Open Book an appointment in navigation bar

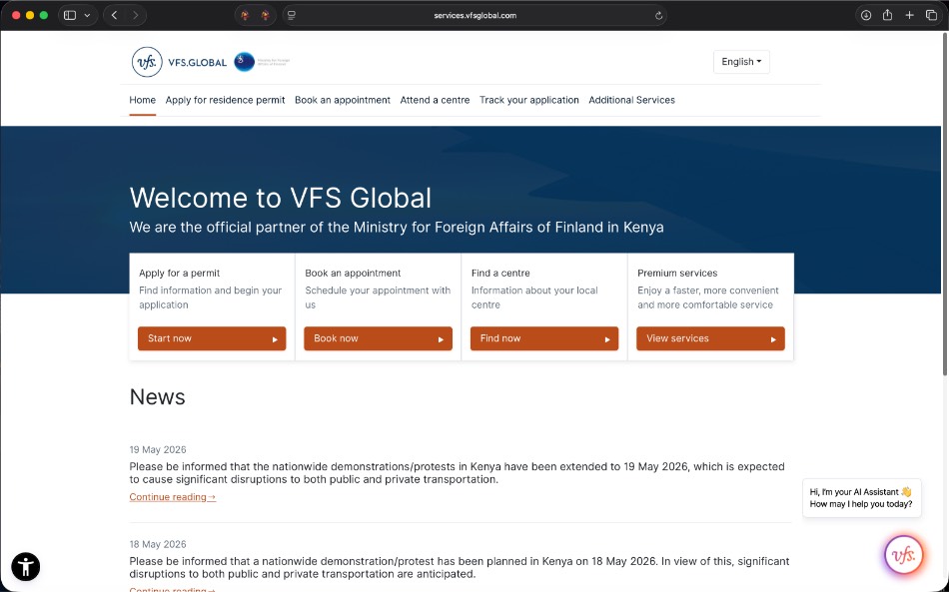coord(343,101)
